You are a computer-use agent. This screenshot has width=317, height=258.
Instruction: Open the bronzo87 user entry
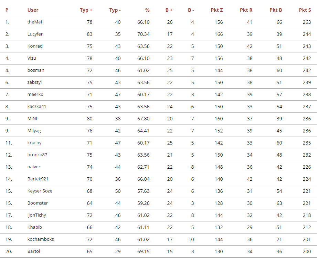tap(38, 155)
